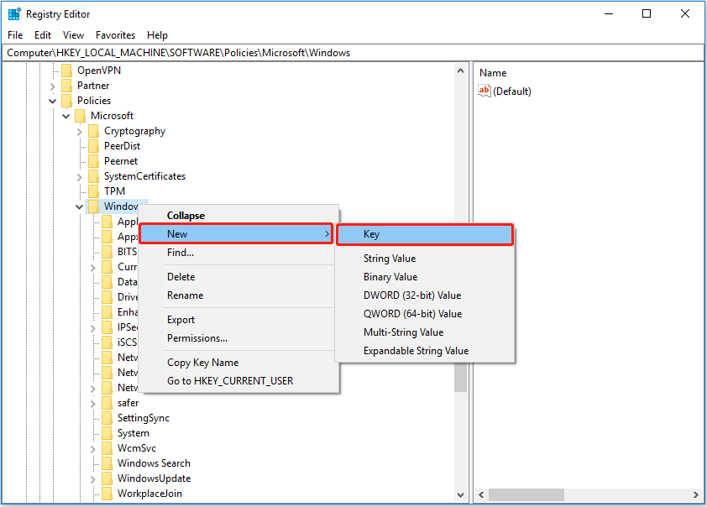Collapse the Policies tree node

53,100
